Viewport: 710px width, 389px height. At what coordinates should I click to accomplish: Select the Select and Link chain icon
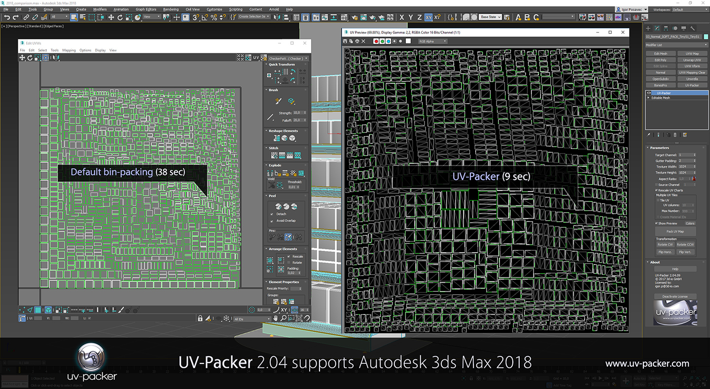(x=26, y=17)
